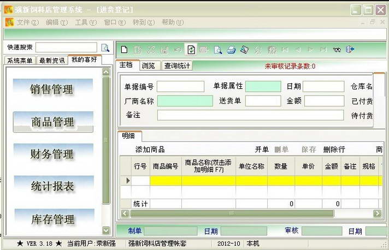Click the lines list toolbar icon
This screenshot has width=389, height=250.
tap(204, 50)
